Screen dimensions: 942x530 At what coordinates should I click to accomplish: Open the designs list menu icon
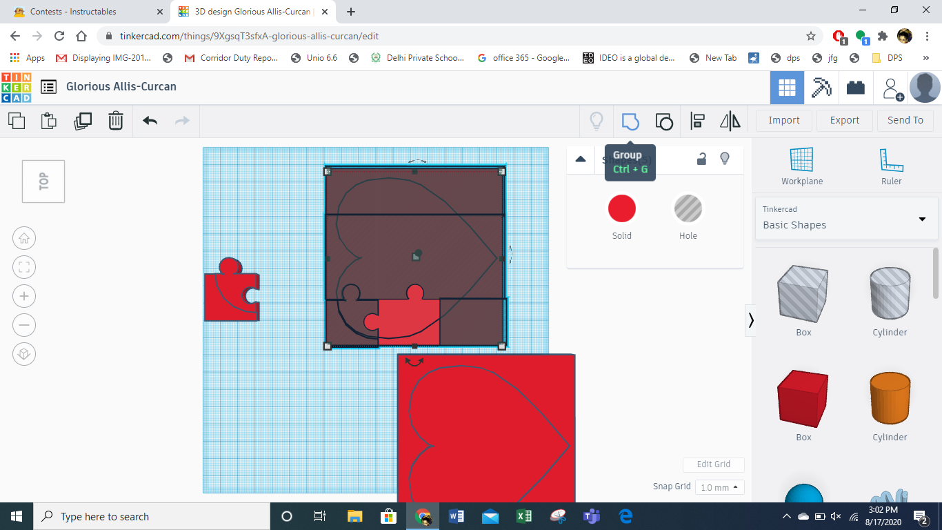(x=48, y=87)
